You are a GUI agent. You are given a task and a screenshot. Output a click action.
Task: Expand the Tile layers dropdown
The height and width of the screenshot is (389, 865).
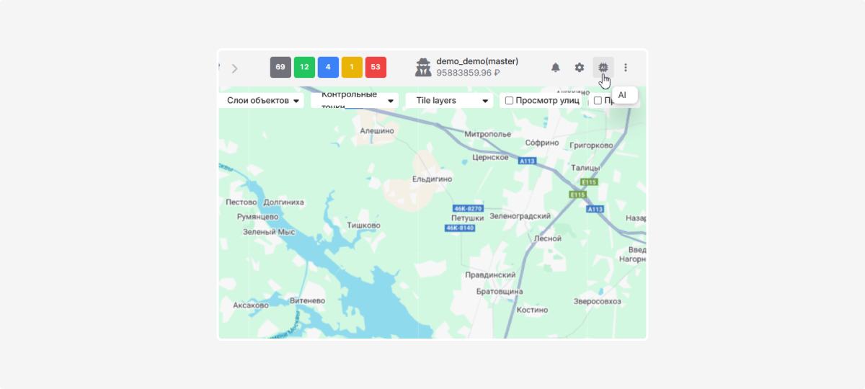[x=449, y=101]
